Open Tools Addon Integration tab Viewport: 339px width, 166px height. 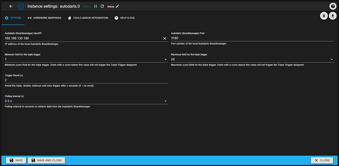[x=88, y=18]
